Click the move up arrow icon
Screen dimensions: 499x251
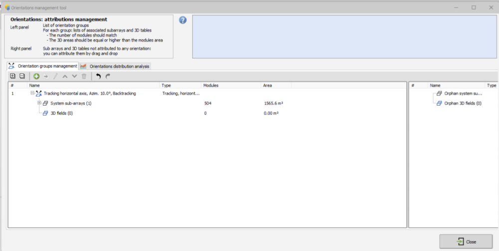pos(65,76)
